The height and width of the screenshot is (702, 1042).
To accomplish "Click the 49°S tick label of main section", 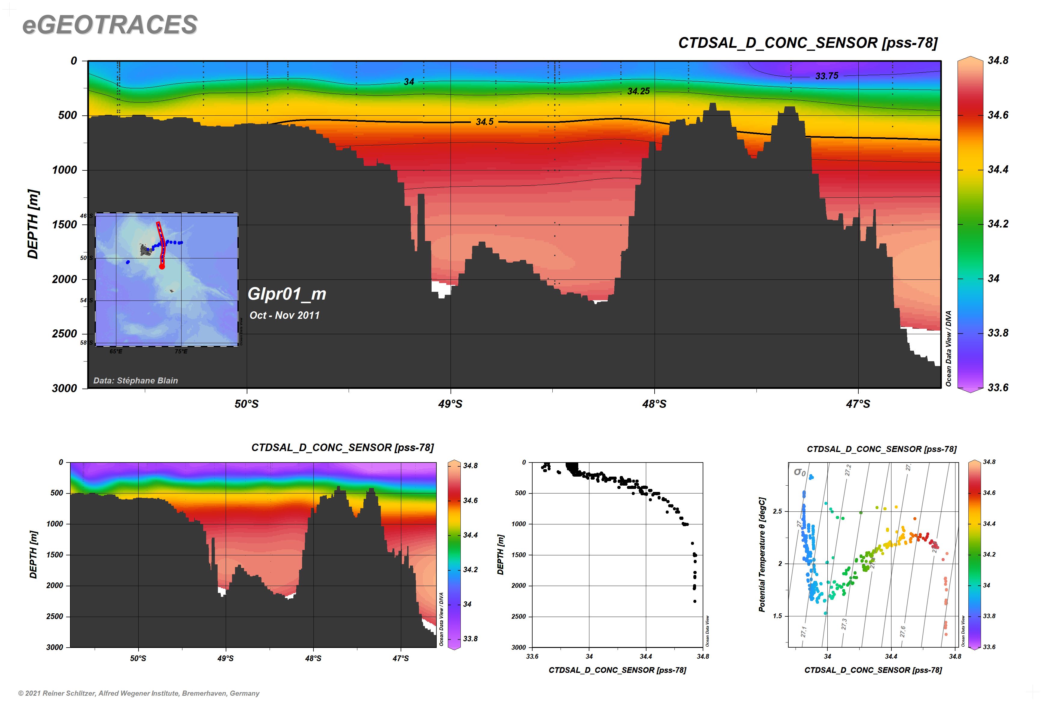I will (450, 404).
